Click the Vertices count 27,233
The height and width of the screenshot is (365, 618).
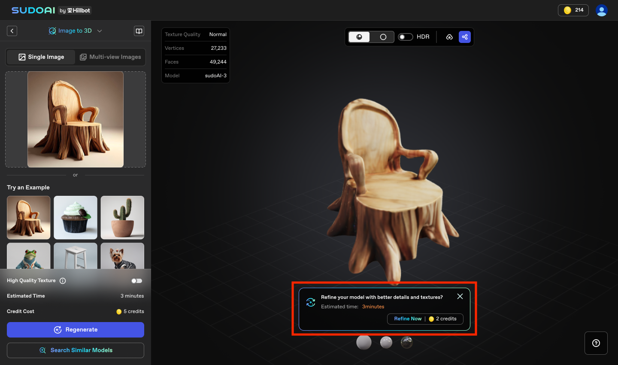(218, 48)
